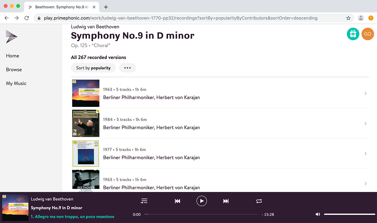Expand the first 1963 Karajan recording chevron
Viewport: 377px width, 223px height.
coord(365,93)
